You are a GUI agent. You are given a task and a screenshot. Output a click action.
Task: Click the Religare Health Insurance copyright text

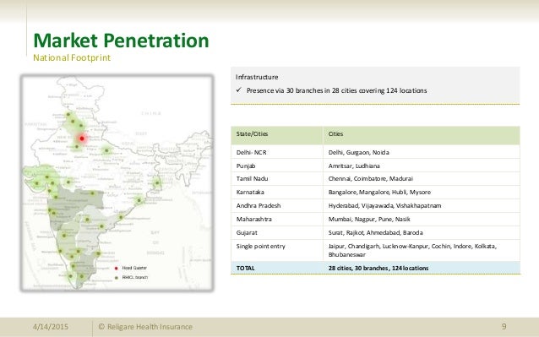145,327
